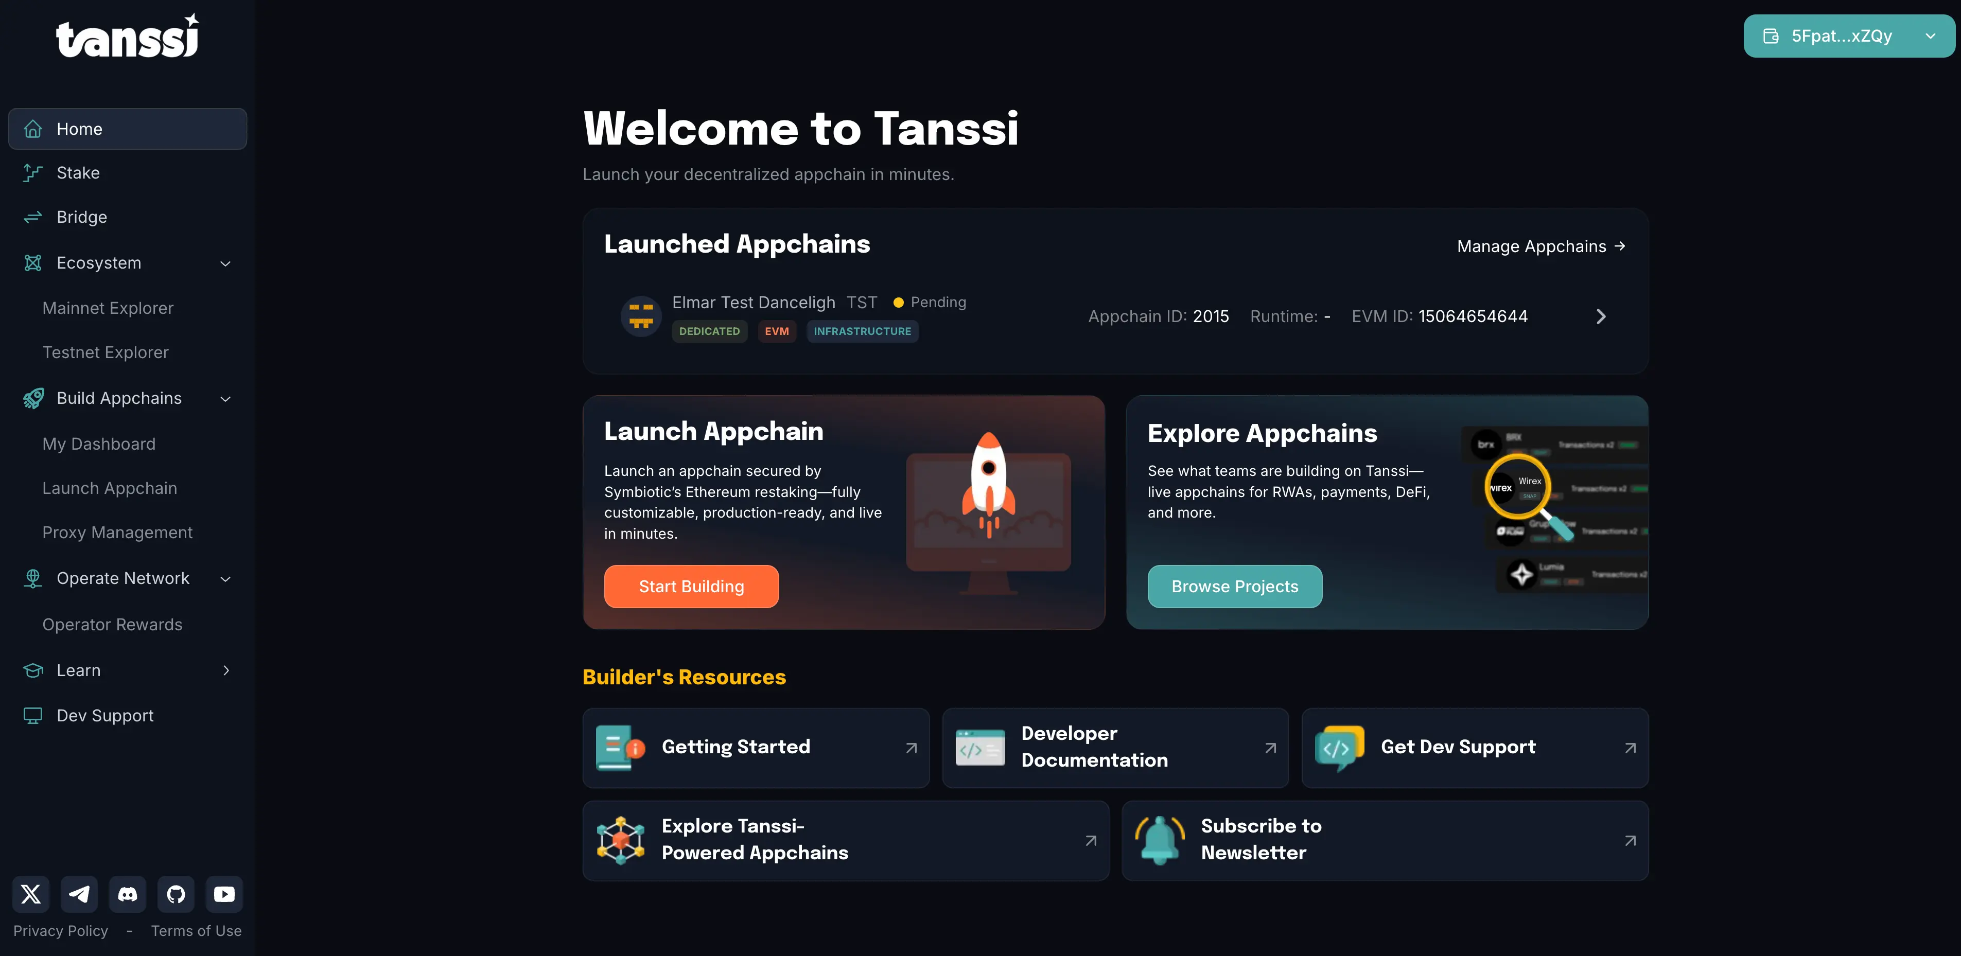Open the GitHub social link
The image size is (1961, 956).
pos(176,894)
